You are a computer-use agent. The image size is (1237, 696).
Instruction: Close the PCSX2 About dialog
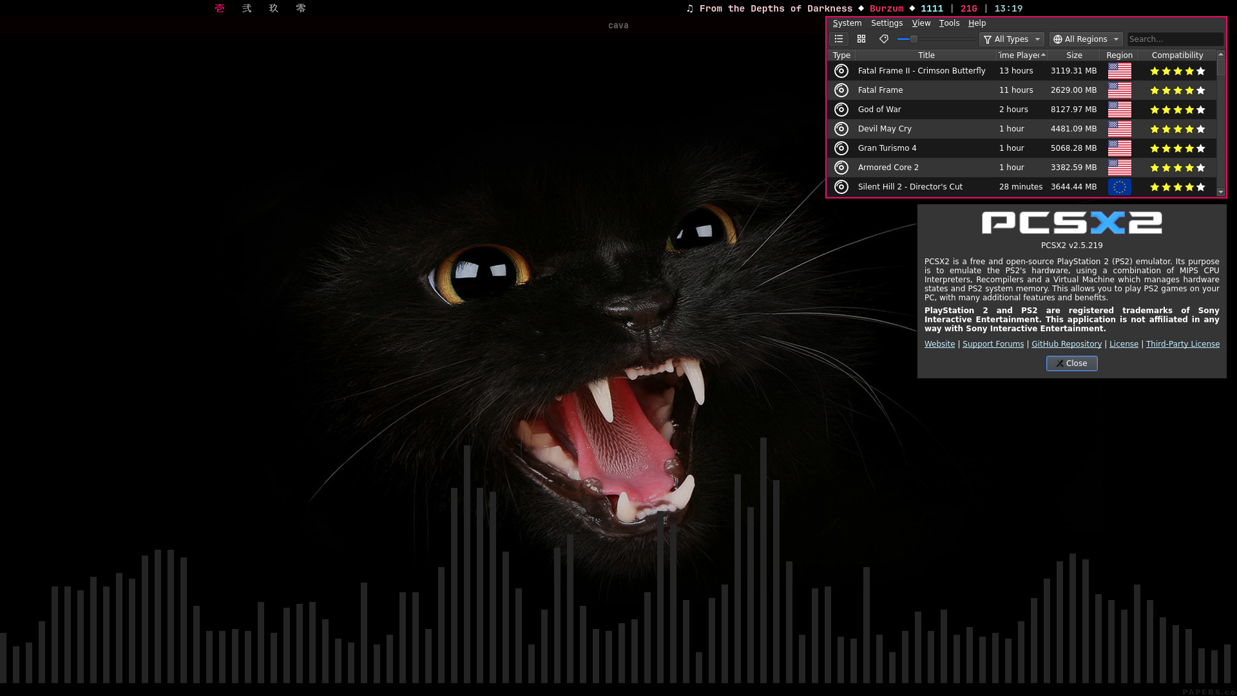(x=1071, y=363)
